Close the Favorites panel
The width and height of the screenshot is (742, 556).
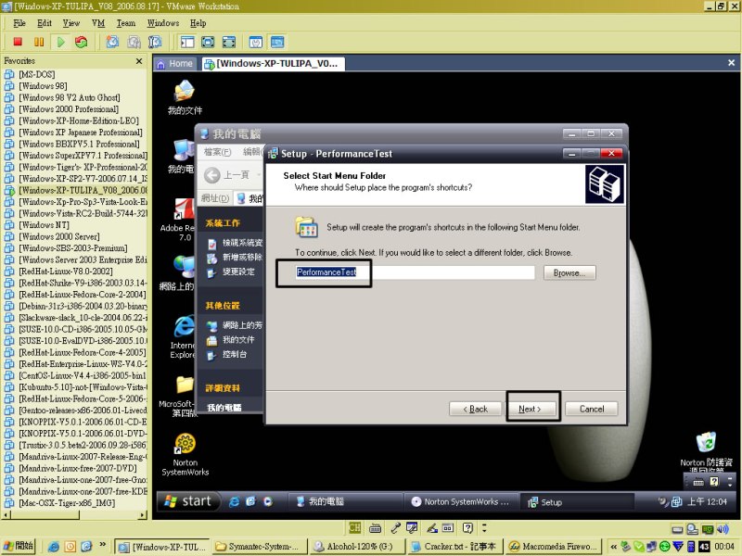click(x=138, y=61)
